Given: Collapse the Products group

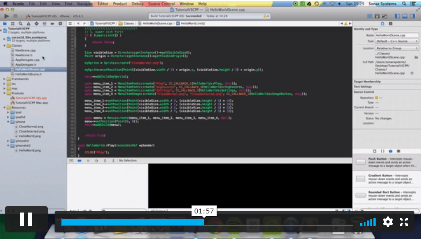Looking at the screenshot, I should 4,93.
